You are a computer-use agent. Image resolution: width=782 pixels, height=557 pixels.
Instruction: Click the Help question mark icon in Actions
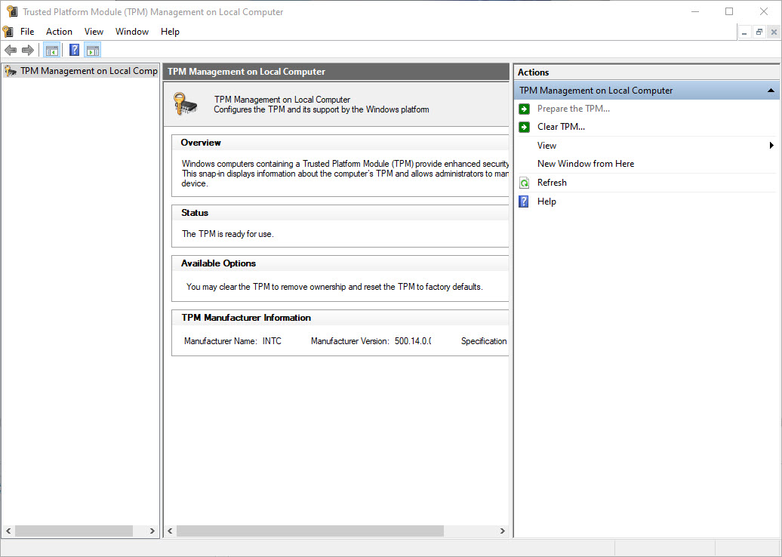524,202
